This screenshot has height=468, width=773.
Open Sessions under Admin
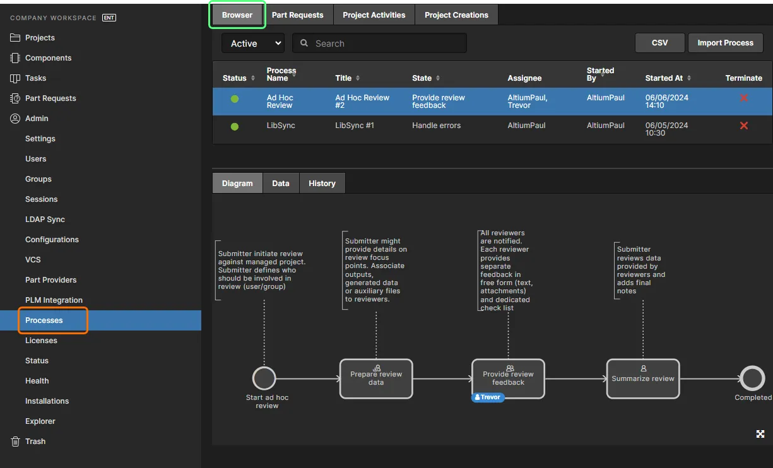point(42,199)
